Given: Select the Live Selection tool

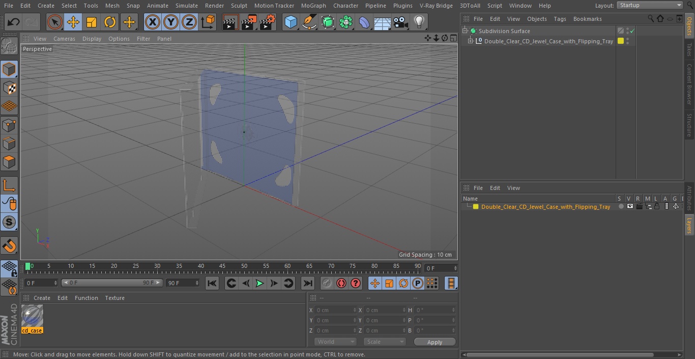Looking at the screenshot, I should pyautogui.click(x=54, y=22).
